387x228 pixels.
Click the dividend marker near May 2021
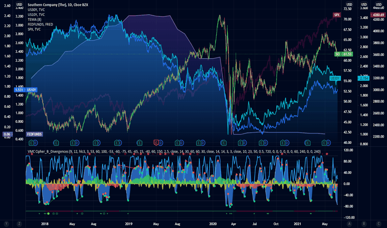(x=328, y=143)
